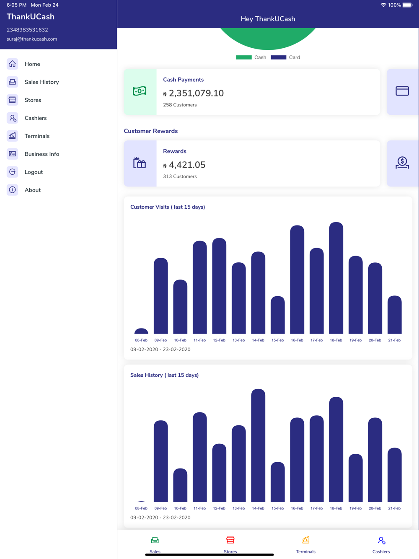
Task: Tap the green Cash legend swatch
Action: 244,57
